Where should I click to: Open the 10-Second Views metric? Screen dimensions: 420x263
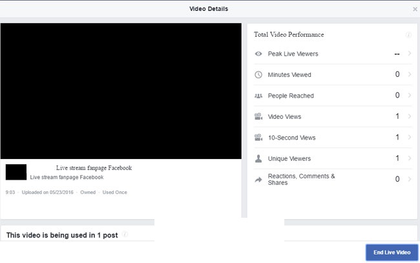(333, 138)
